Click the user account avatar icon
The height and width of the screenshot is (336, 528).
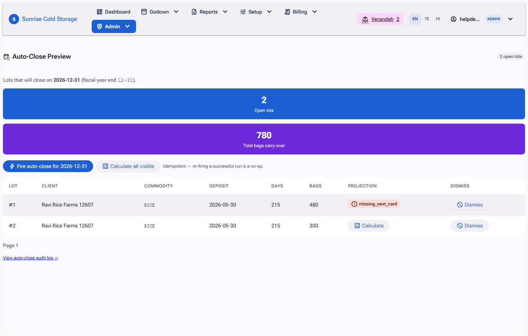454,19
